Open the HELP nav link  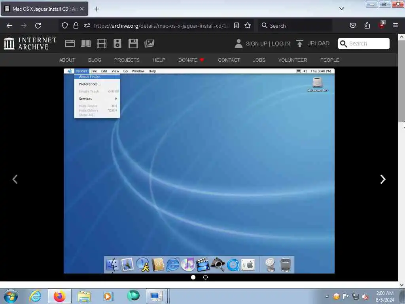point(159,60)
